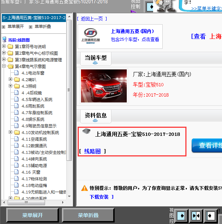Expand the 4.20启动系统 node
The image size is (222, 224).
click(10, 198)
